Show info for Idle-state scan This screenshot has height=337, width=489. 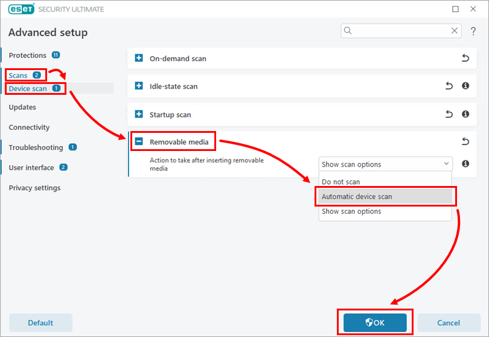(465, 86)
